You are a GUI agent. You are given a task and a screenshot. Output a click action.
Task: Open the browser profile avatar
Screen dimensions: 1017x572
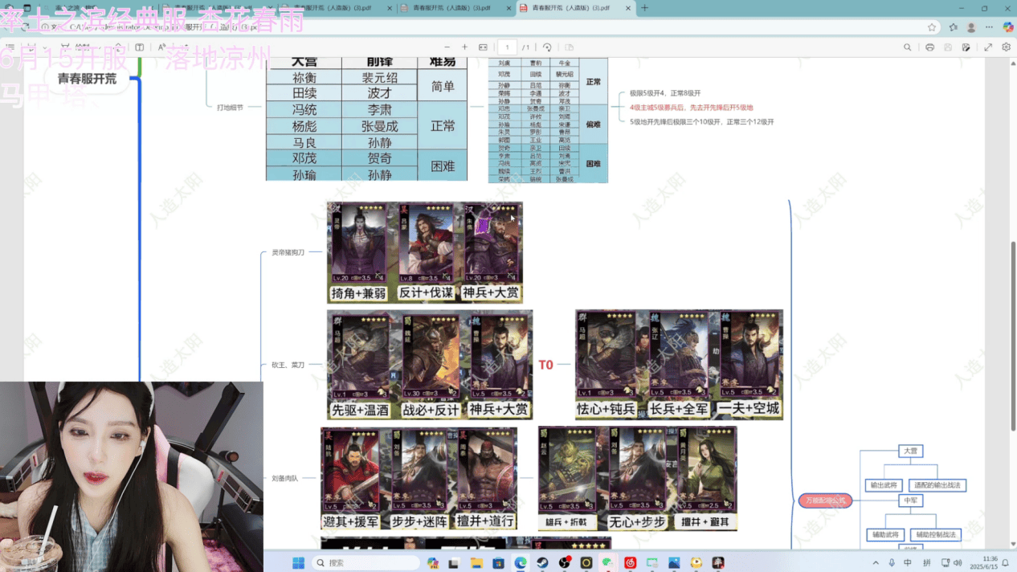pos(971,27)
